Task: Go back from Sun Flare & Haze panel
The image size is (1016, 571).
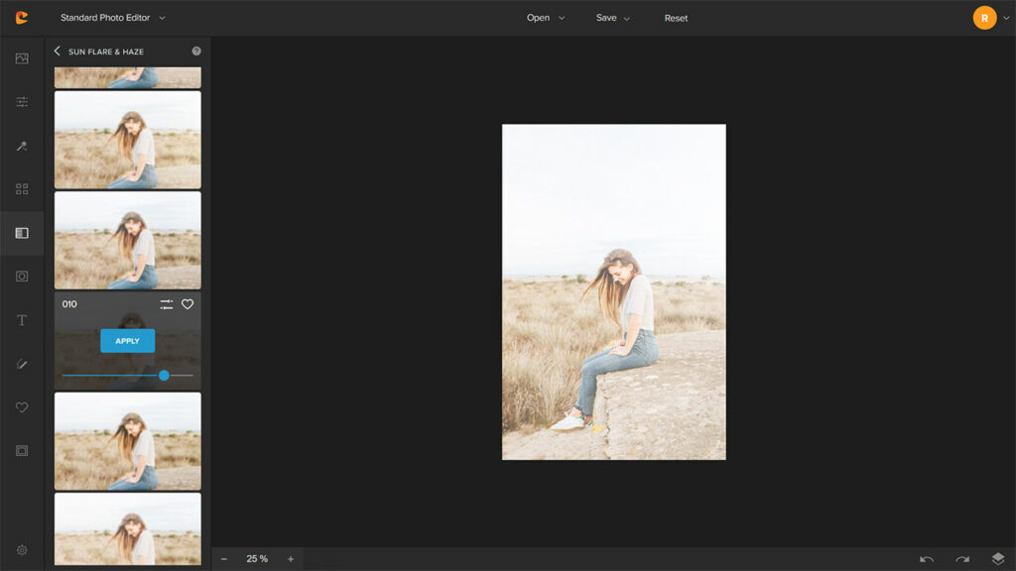Action: pos(57,51)
